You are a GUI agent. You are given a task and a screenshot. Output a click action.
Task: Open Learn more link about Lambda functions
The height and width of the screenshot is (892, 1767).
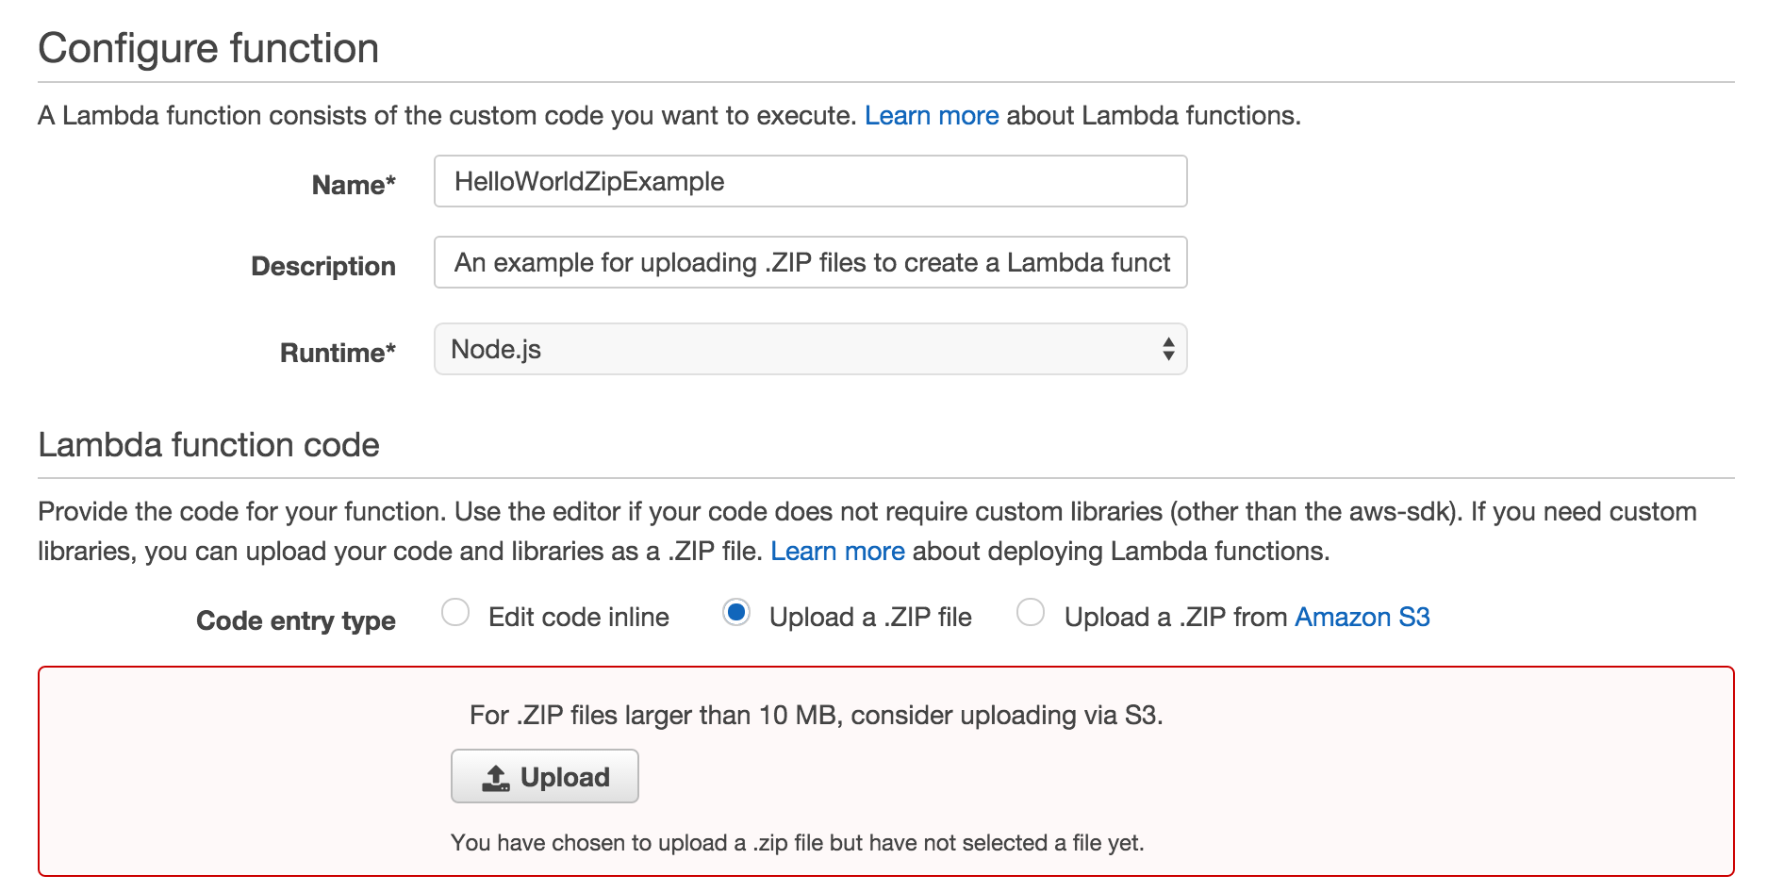click(x=932, y=116)
